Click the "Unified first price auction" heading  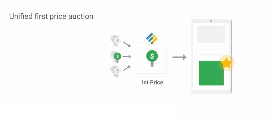click(51, 17)
